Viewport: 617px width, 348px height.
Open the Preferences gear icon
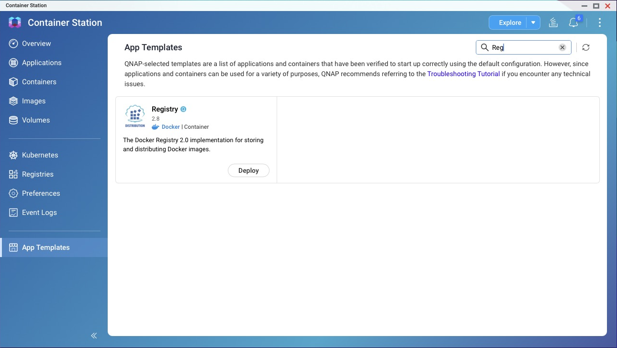[13, 193]
